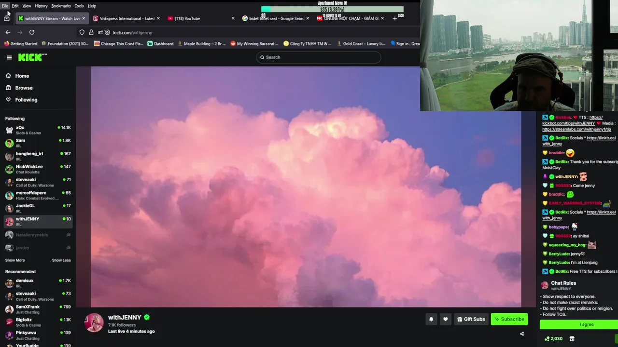Screen dimensions: 618x347
Task: Open recommended Bigfoltz channel
Action: click(x=38, y=322)
